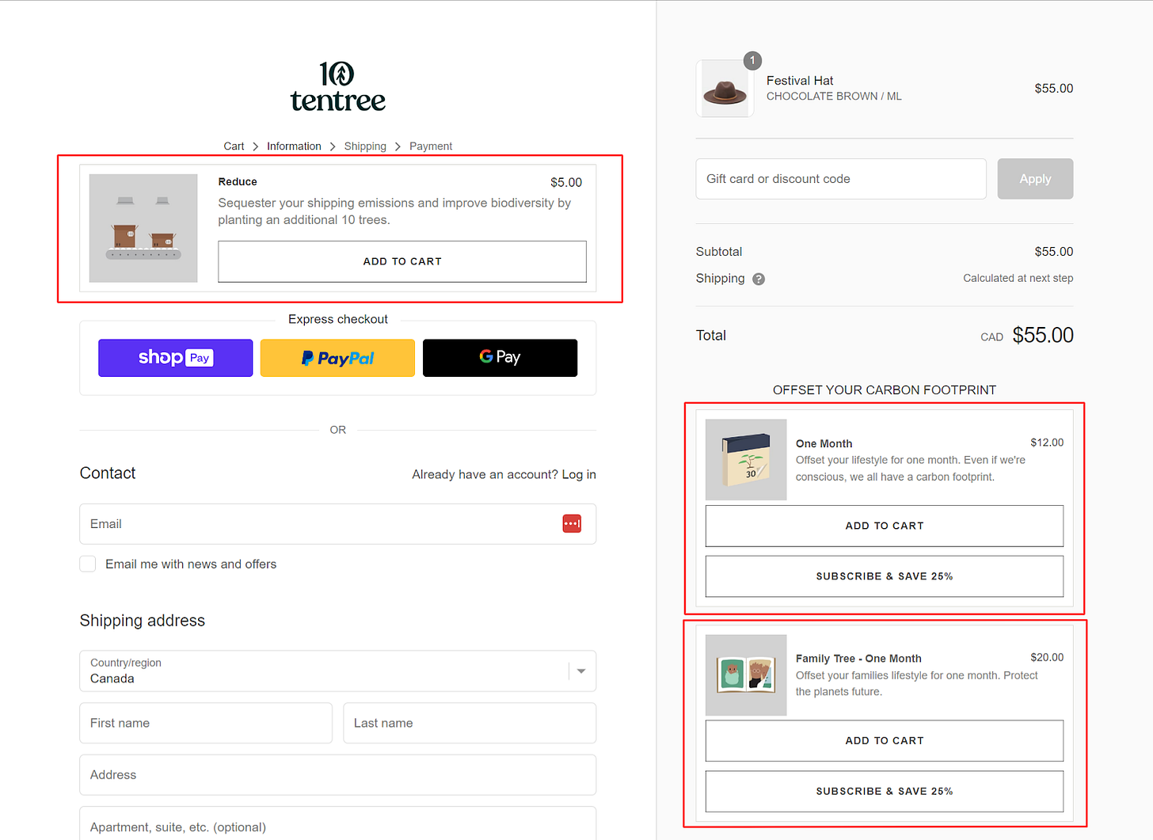Screen dimensions: 1153x840
Task: Pay with Shop Pay express checkout
Action: (x=176, y=358)
